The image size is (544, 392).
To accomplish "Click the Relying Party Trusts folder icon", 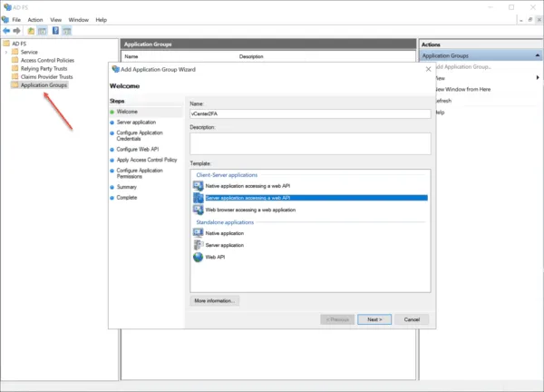I will pyautogui.click(x=15, y=68).
